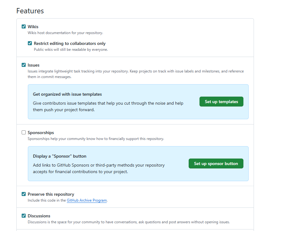
Task: Click the Issues label text
Action: pos(34,65)
